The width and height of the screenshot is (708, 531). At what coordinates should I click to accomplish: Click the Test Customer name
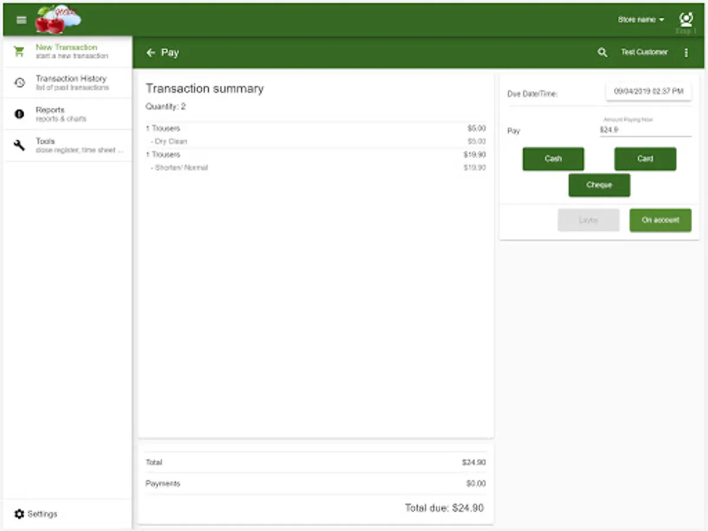(644, 53)
